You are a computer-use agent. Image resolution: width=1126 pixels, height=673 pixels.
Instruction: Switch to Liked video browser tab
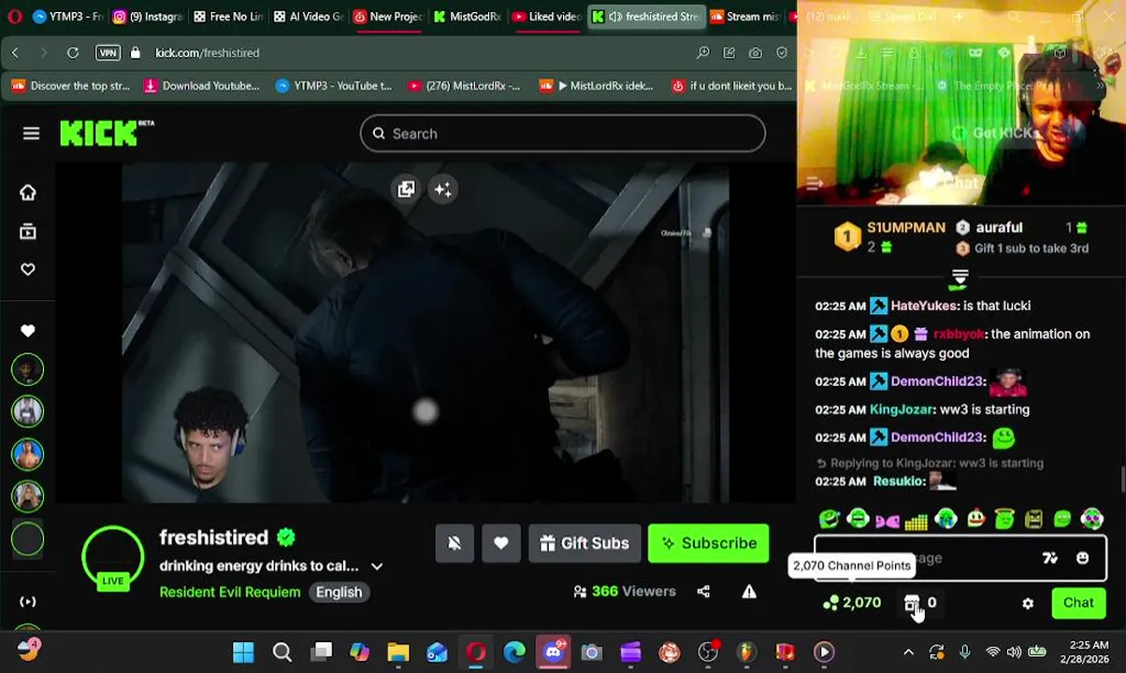point(547,17)
